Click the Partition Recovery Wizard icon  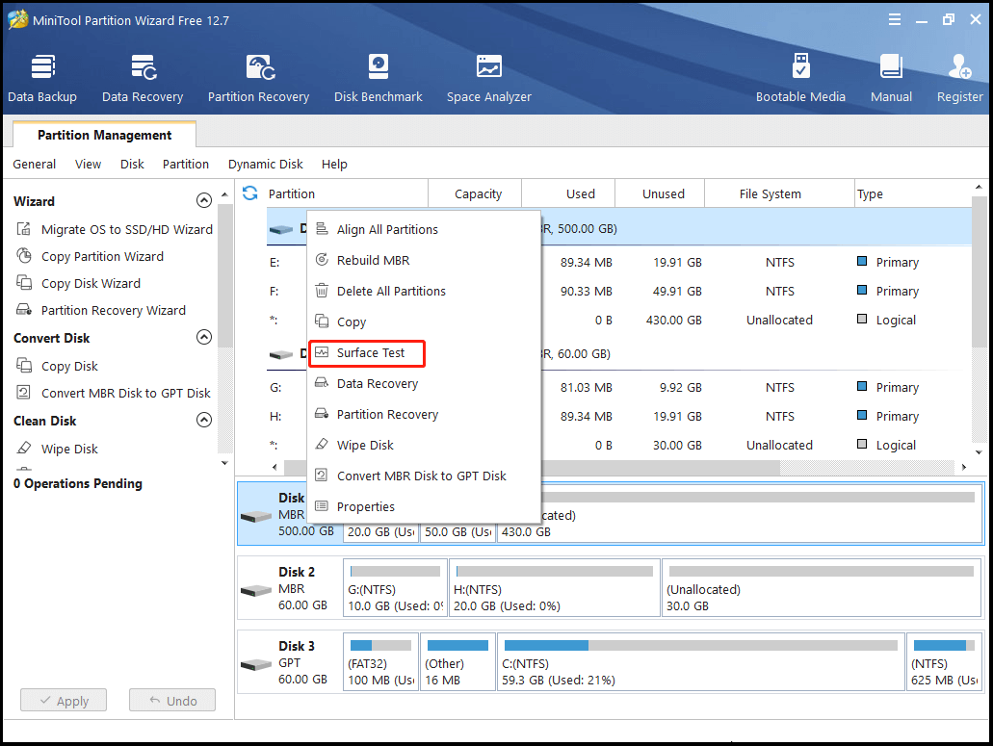click(24, 310)
